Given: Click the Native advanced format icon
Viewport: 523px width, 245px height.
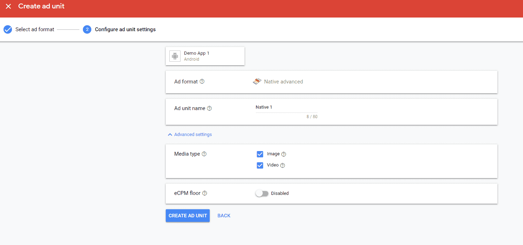Looking at the screenshot, I should [257, 81].
